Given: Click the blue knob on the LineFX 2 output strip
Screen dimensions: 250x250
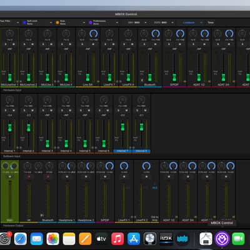Looking at the screenshot, I should pyautogui.click(x=146, y=166).
